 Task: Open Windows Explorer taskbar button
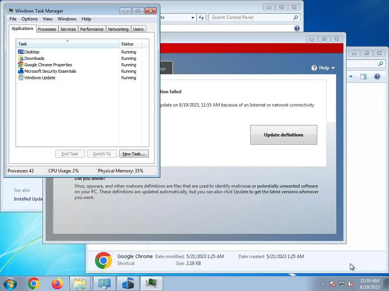[x=80, y=283]
